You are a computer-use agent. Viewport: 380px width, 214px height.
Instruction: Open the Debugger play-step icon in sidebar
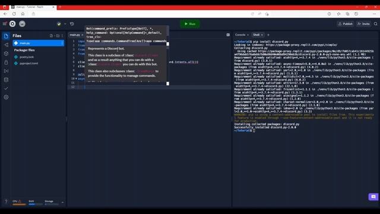click(x=6, y=71)
